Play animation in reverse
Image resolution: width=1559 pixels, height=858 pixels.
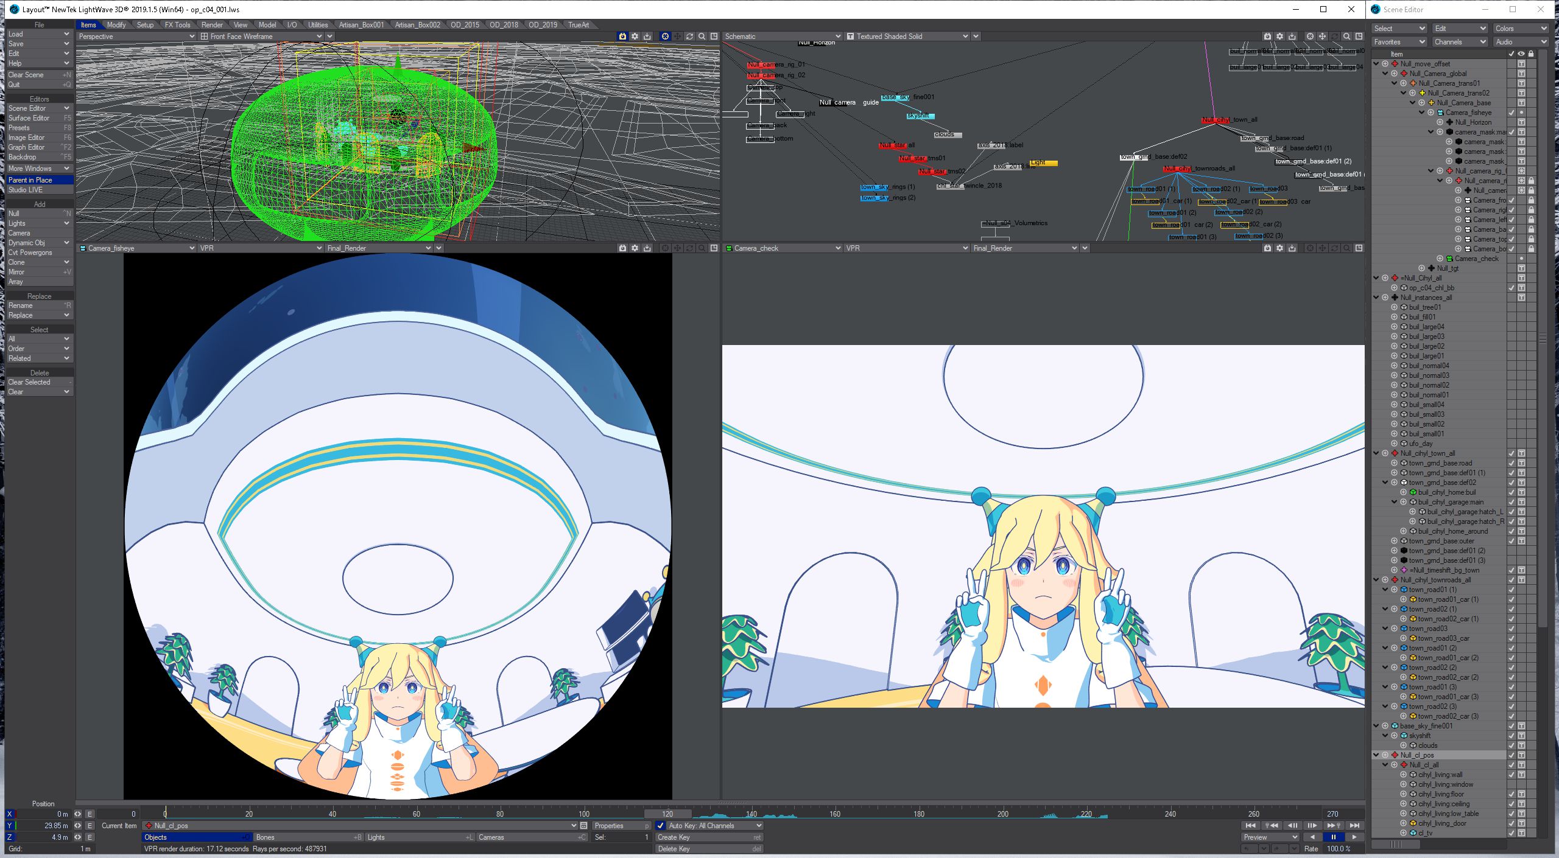coord(1312,837)
